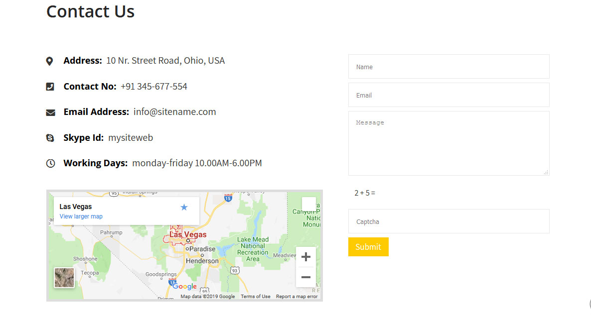Viewport: 591px width, 319px height.
Task: Click the Address: label
Action: [x=83, y=61]
